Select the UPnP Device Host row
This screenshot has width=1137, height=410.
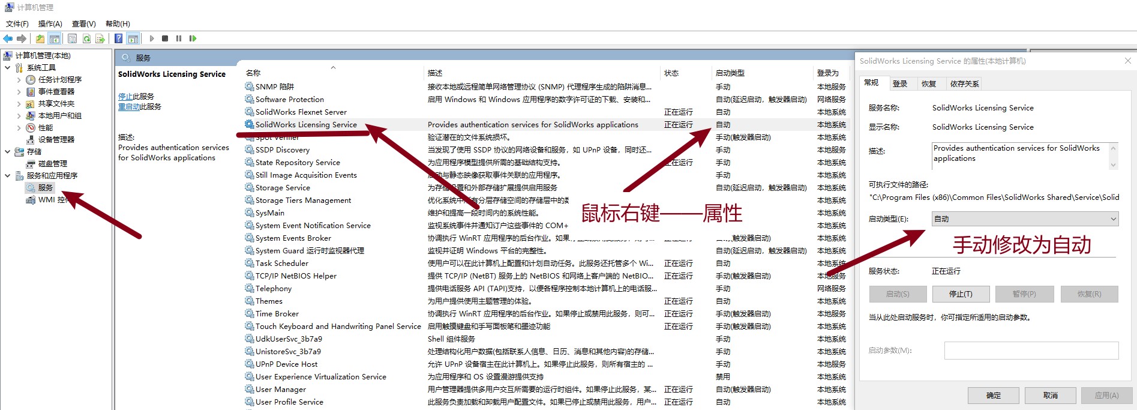coord(546,364)
